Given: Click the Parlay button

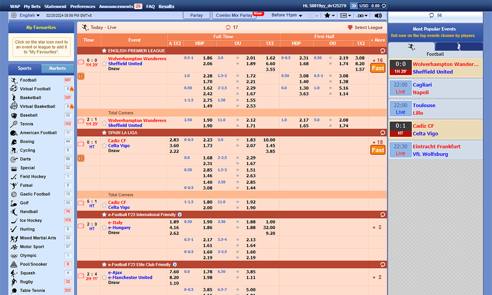Looking at the screenshot, I should click(x=196, y=15).
